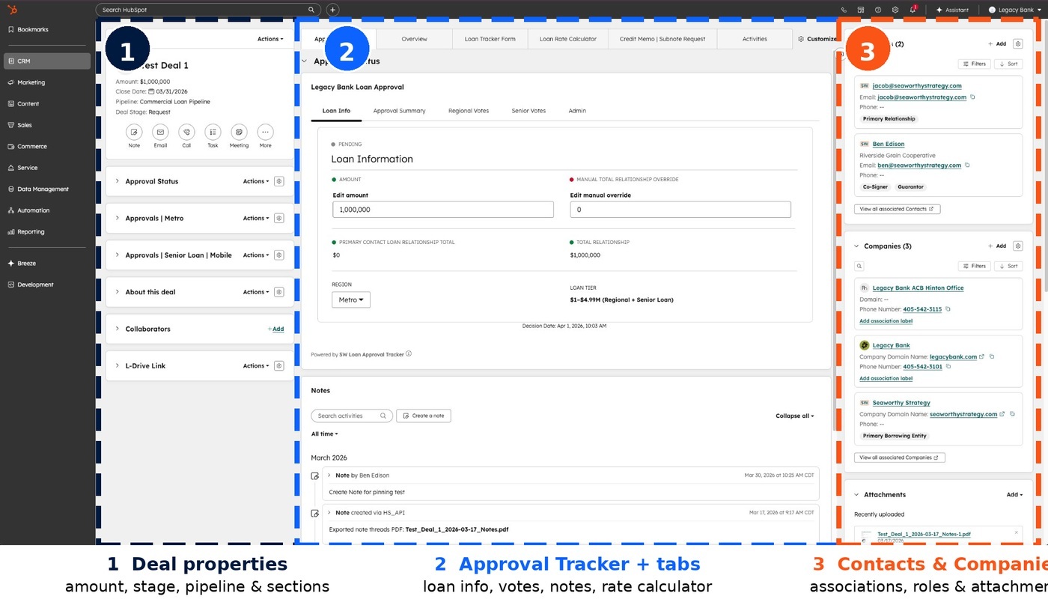This screenshot has height=608, width=1048.
Task: Select the Regional Votes tab
Action: tap(469, 111)
